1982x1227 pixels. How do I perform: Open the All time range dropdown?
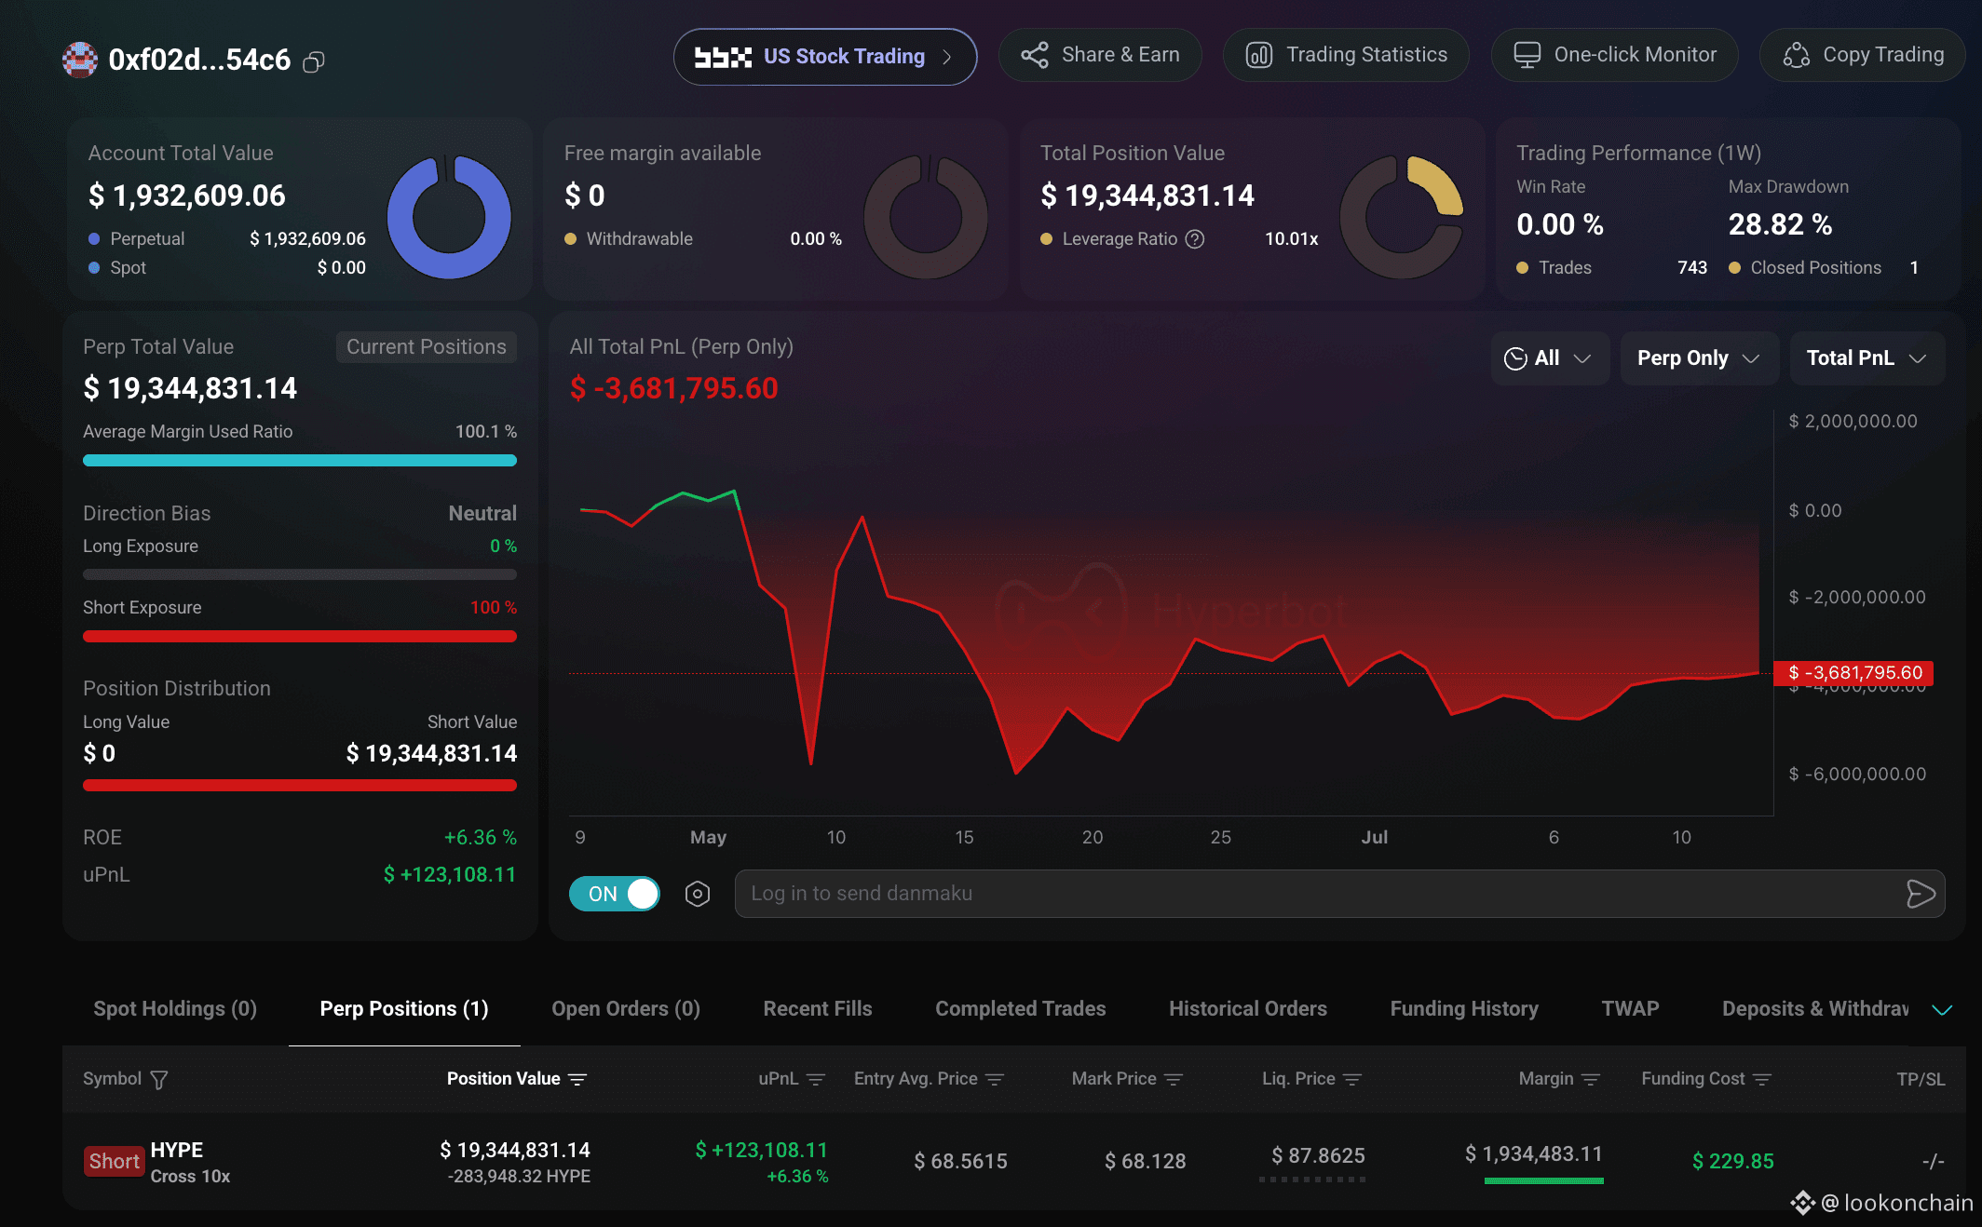[x=1550, y=358]
